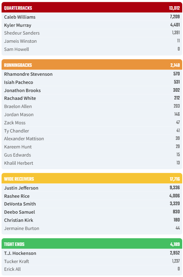The height and width of the screenshot is (277, 183).
Task: Select Rashee Rice in wide receivers
Action: pos(91,196)
